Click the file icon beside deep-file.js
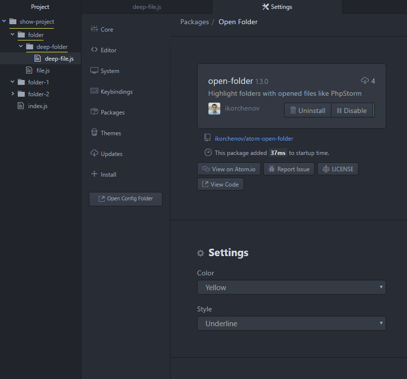This screenshot has height=379, width=407. click(x=38, y=58)
